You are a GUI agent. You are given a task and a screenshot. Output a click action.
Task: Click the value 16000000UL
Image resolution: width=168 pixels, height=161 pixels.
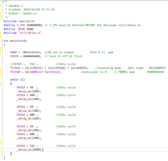tap(34, 25)
